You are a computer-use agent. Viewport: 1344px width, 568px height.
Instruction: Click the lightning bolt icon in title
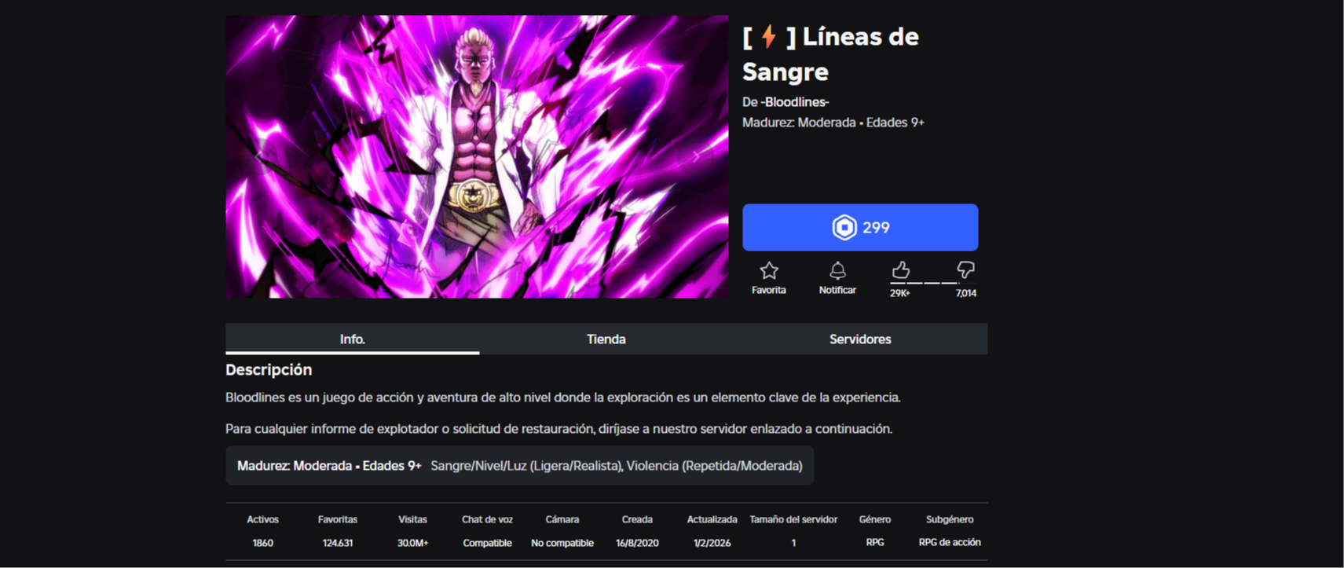769,36
